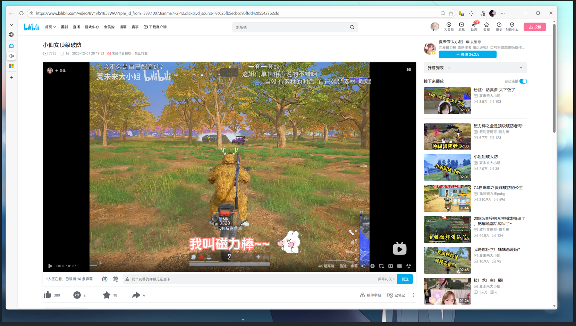576x326 pixels.
Task: Go to 直播 navigation item
Action: [x=76, y=27]
